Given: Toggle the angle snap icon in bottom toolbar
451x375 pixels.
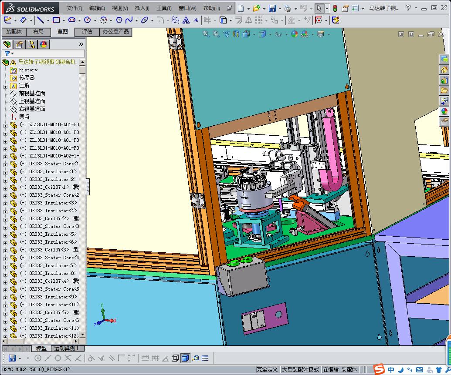Looking at the screenshot, I should click(165, 358).
